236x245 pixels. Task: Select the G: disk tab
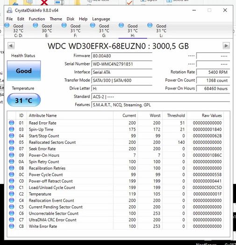pos(104,30)
